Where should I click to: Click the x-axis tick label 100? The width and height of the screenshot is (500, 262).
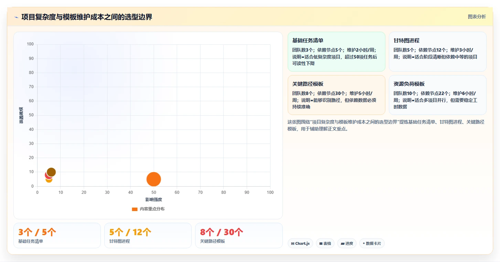click(270, 192)
